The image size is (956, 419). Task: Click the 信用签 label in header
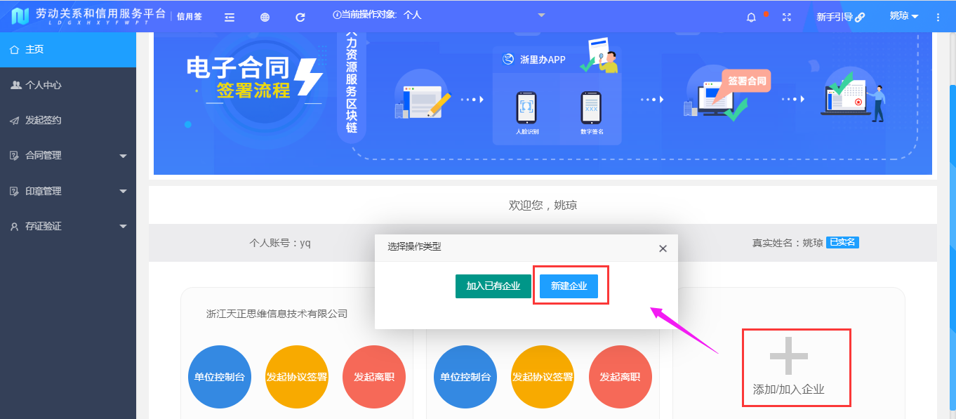tap(190, 16)
